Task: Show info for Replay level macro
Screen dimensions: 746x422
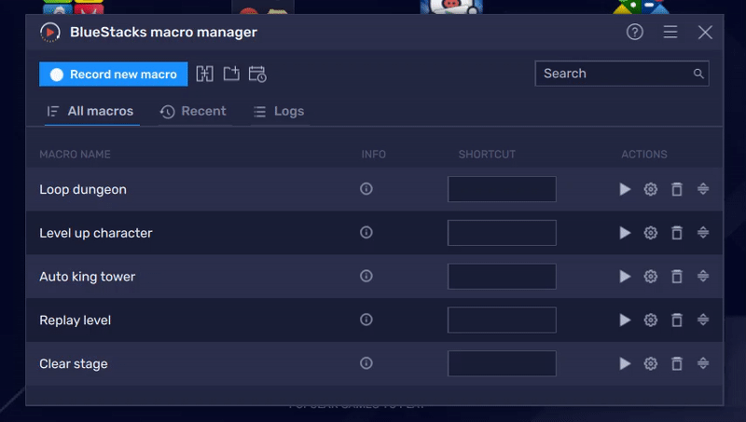Action: pyautogui.click(x=366, y=320)
